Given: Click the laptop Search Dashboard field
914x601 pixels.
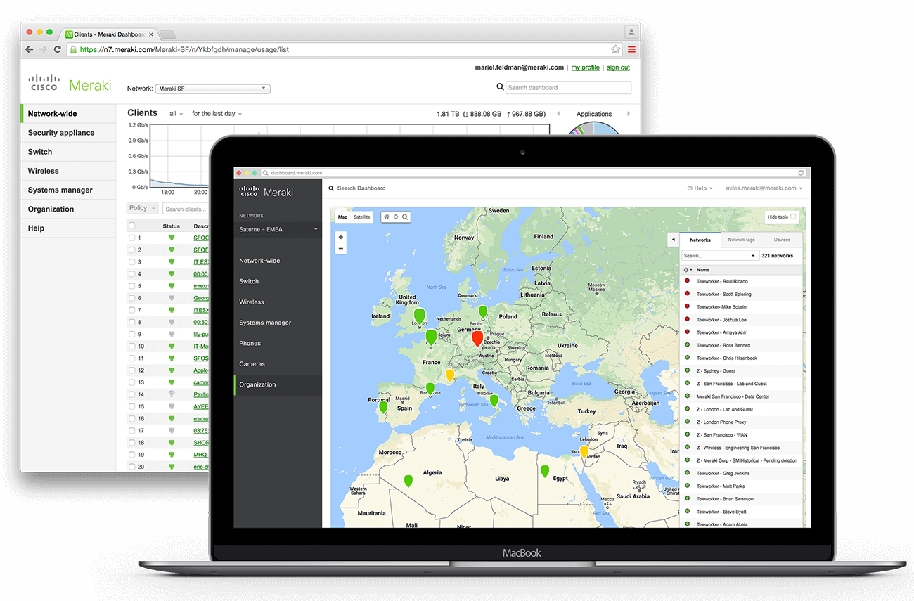Looking at the screenshot, I should tap(361, 188).
